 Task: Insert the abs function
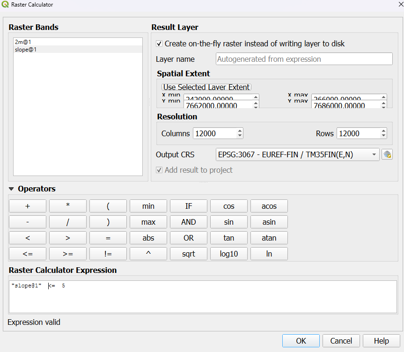pos(148,238)
